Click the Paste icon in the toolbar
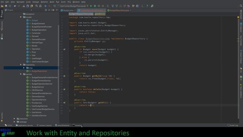 (x=32, y=6)
